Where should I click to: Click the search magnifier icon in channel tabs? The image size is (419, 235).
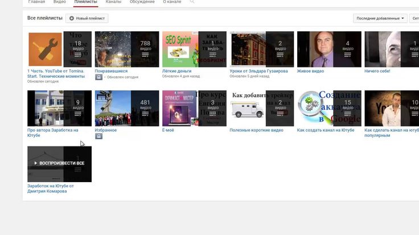[192, 2]
